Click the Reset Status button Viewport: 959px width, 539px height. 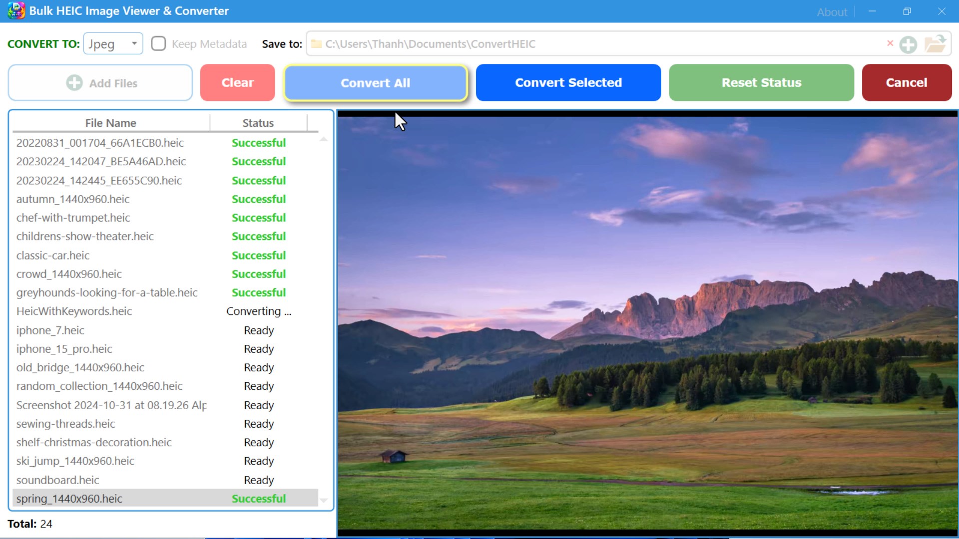[x=761, y=83]
